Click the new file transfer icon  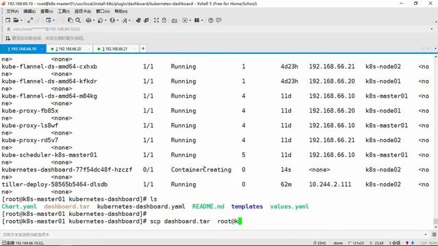[185, 20]
